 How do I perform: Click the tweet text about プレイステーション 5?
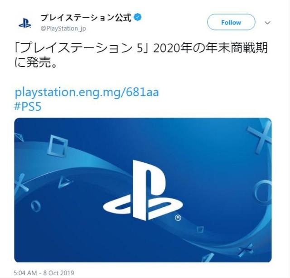coord(141,55)
